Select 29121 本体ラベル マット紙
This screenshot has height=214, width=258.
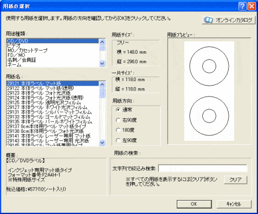pos(53,83)
